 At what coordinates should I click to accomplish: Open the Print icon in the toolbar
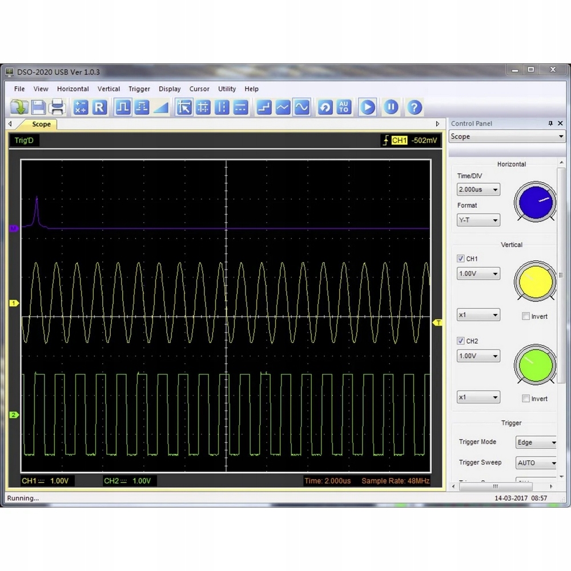(57, 107)
